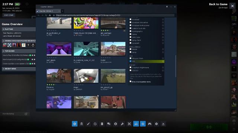Image resolution: width=238 pixels, height=133 pixels.
Task: Click the topmost friend avatar in the right sidebar
Action: [234, 12]
